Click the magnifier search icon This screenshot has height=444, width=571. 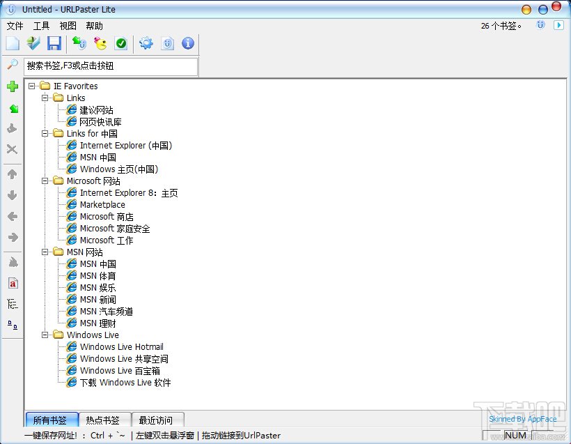point(13,65)
